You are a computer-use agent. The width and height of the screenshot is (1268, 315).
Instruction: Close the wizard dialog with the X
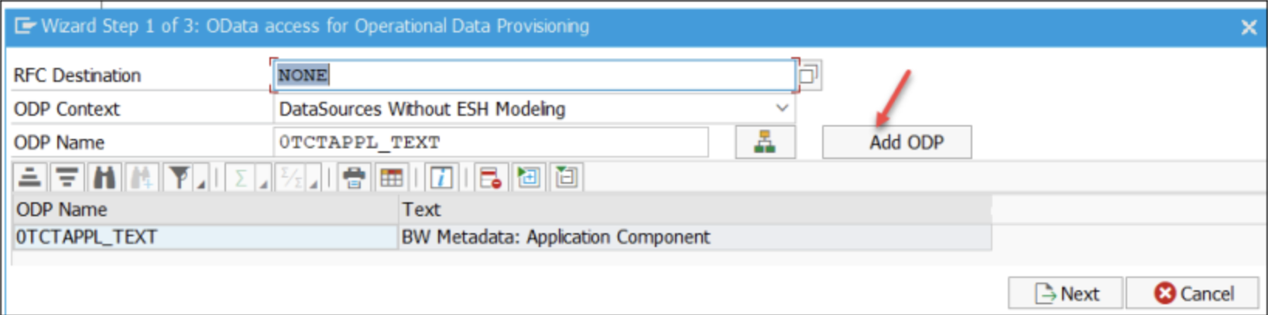pos(1248,28)
